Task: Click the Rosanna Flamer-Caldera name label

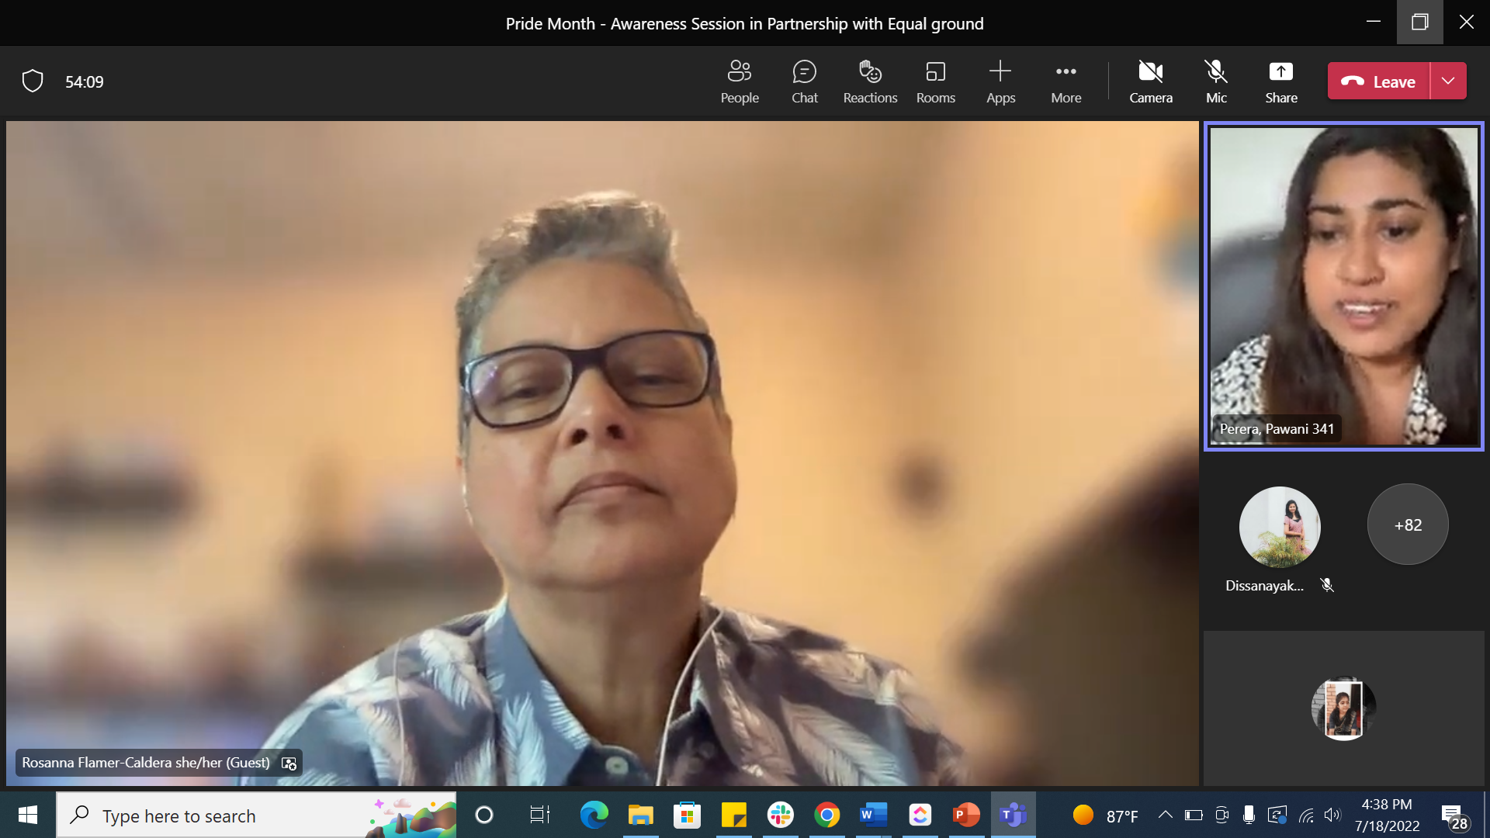Action: point(146,763)
